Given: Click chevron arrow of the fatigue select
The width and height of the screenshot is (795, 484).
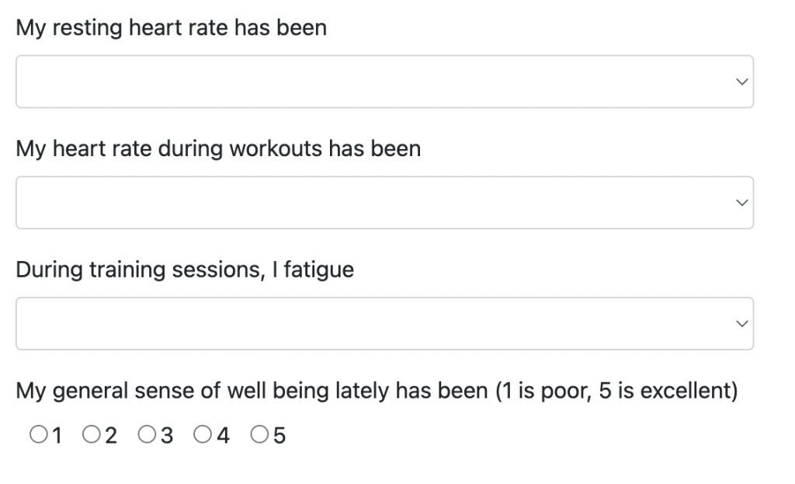Looking at the screenshot, I should click(741, 324).
